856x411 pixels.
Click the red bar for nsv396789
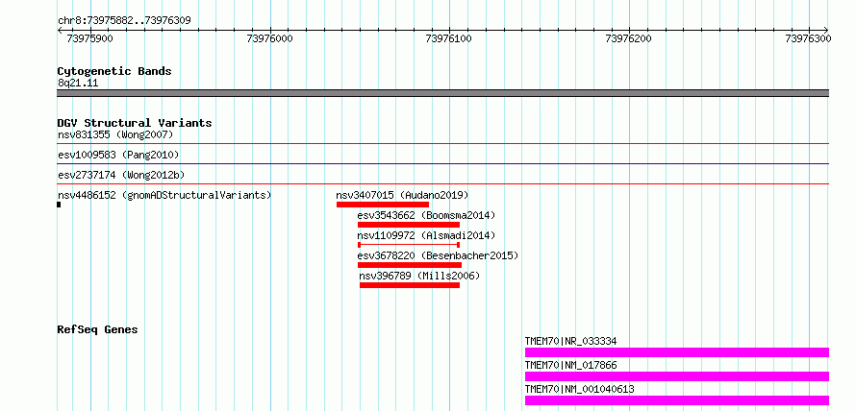coord(410,285)
